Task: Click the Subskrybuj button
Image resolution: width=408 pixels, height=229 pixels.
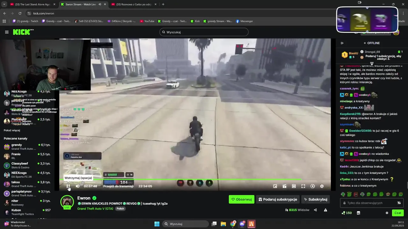Action: click(315, 199)
